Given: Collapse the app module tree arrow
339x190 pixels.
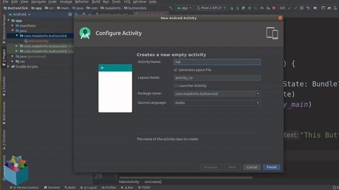Looking at the screenshot, I should (x=8, y=21).
